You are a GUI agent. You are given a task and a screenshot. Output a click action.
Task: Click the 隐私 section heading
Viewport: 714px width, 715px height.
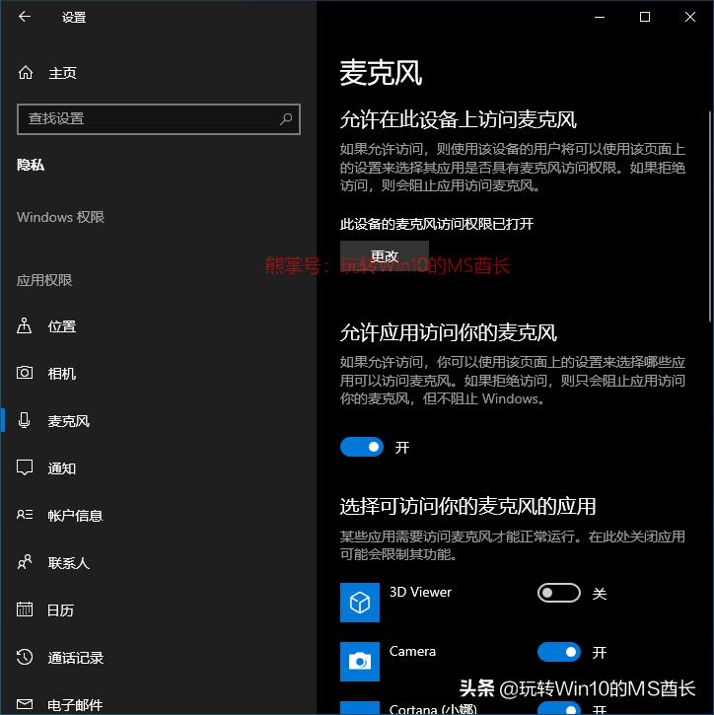(31, 165)
